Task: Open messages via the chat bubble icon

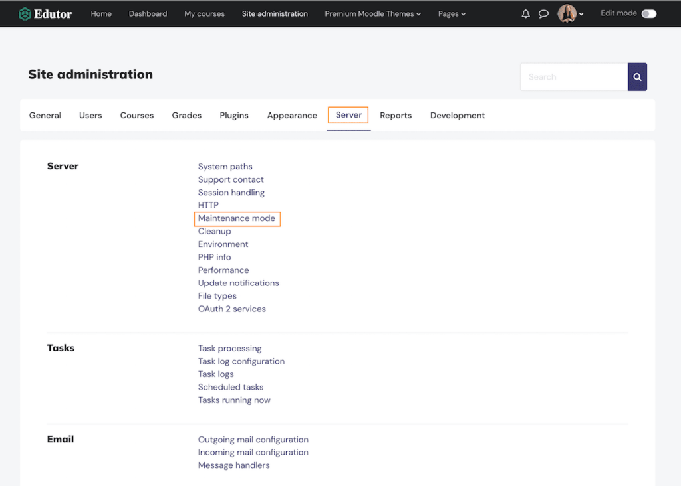Action: 543,13
